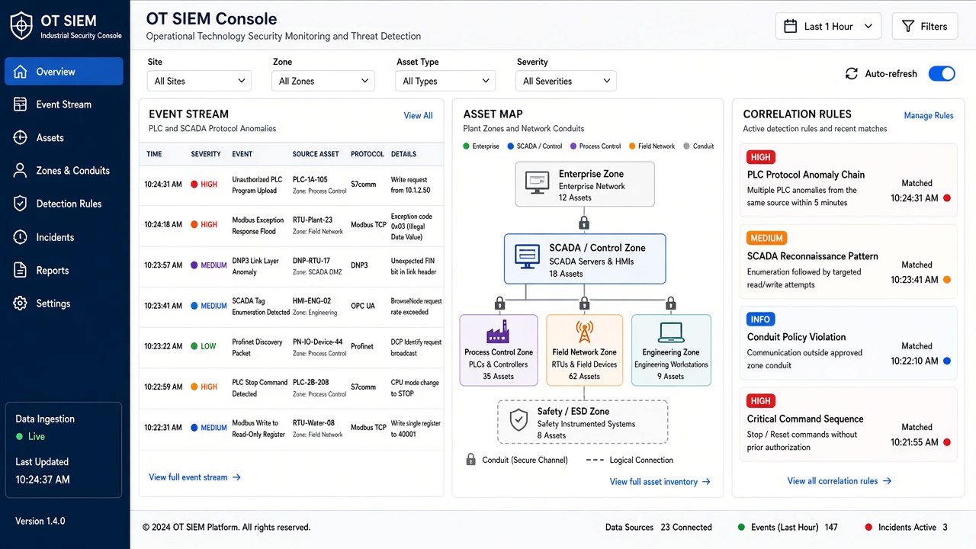
Task: Open View full asset inventory link
Action: point(660,482)
